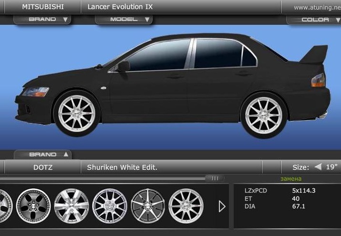Move the wheel list scrollbar handle
Viewport: 341px width, 236px height.
[215, 178]
